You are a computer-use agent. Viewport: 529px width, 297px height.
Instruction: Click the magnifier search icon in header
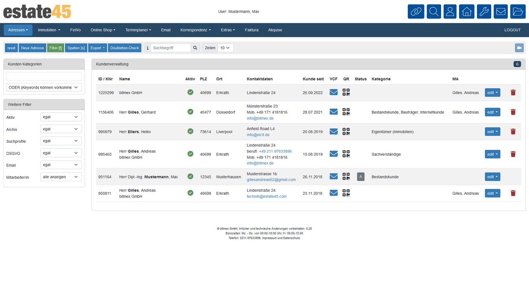[x=433, y=11]
